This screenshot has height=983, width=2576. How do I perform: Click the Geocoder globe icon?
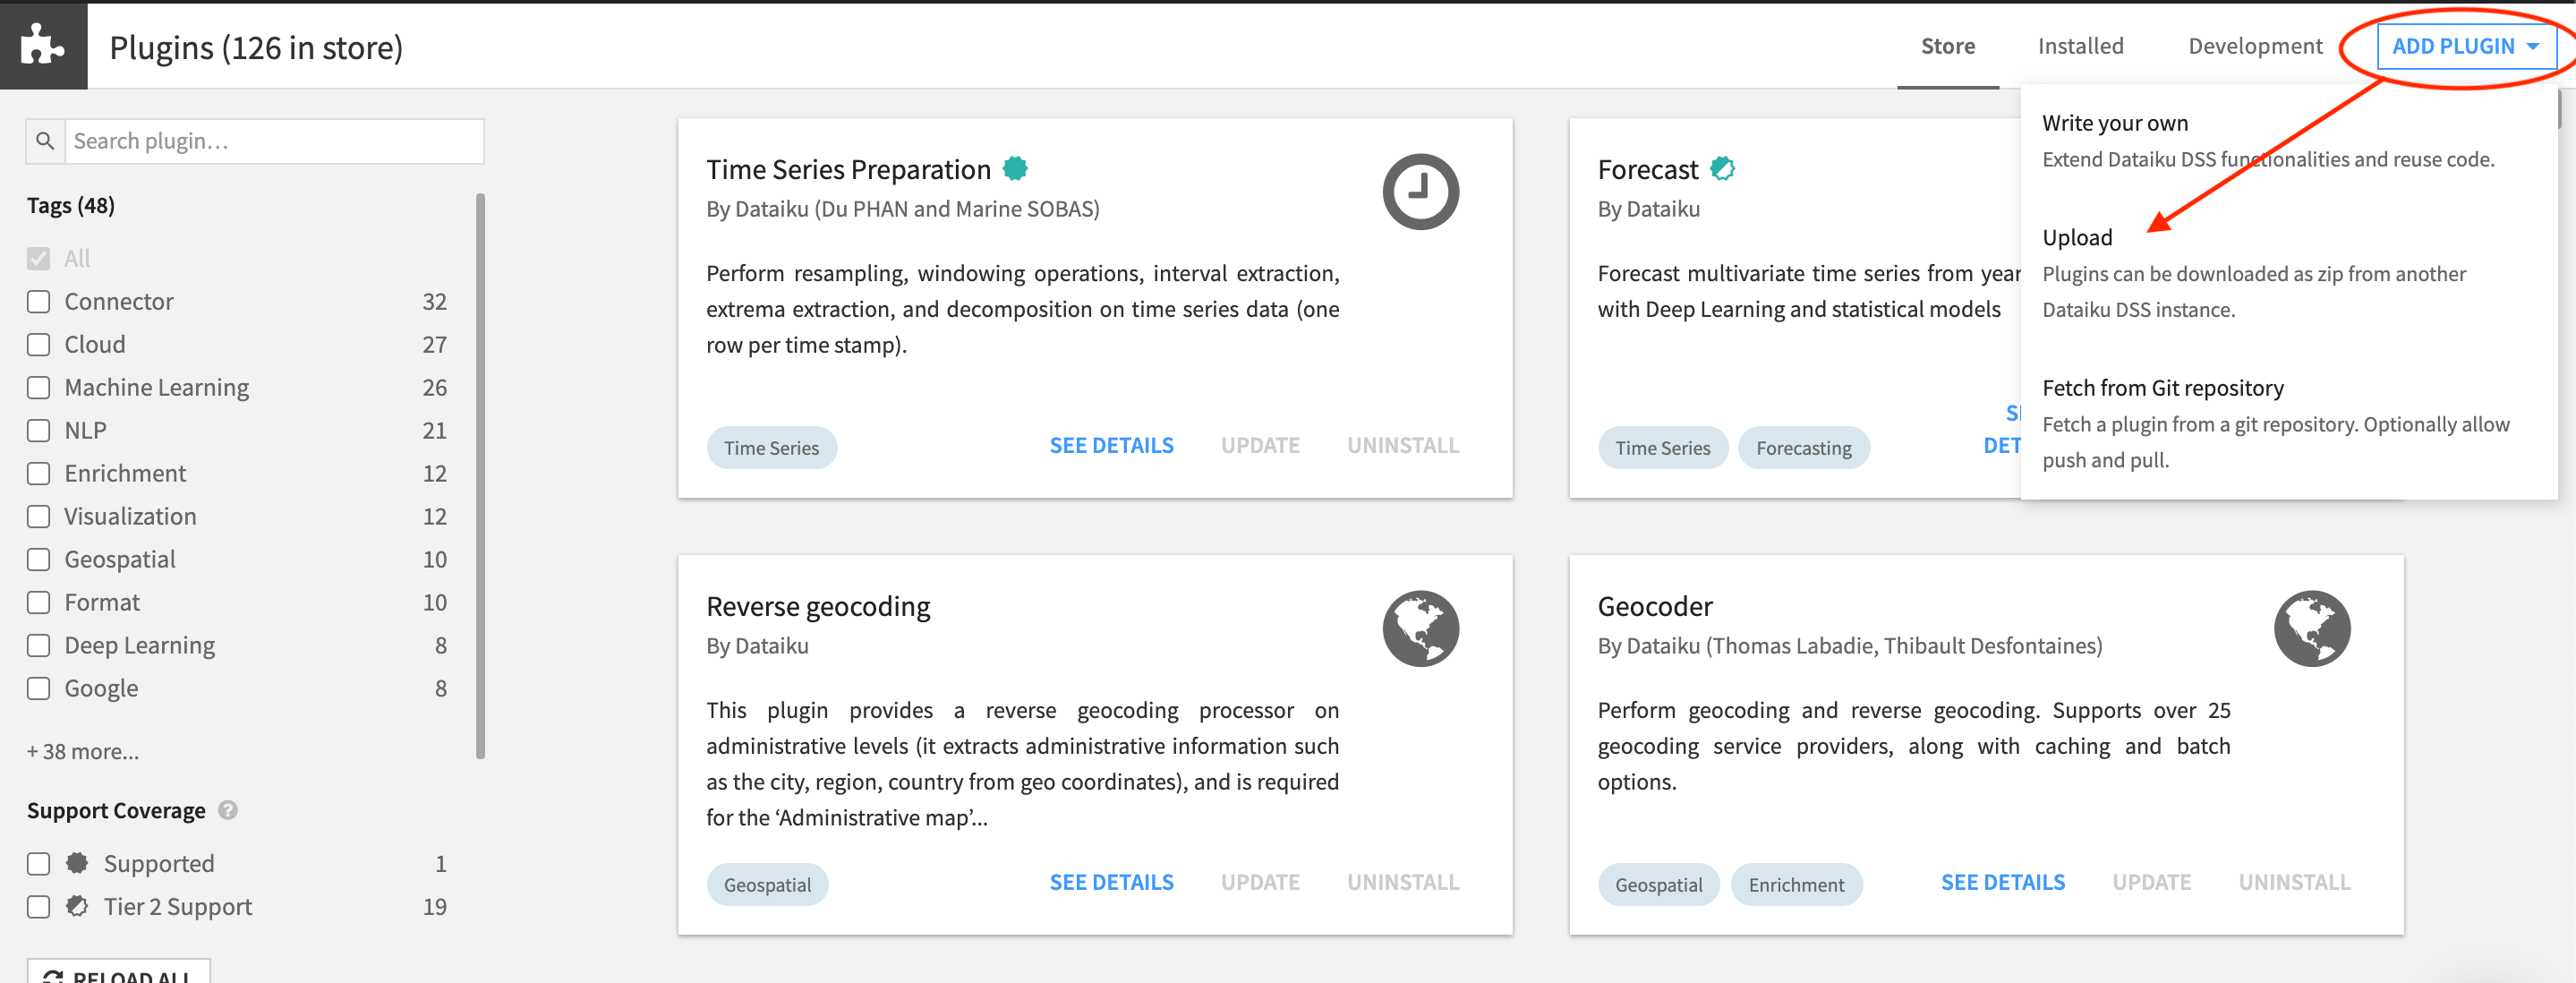pyautogui.click(x=2311, y=628)
